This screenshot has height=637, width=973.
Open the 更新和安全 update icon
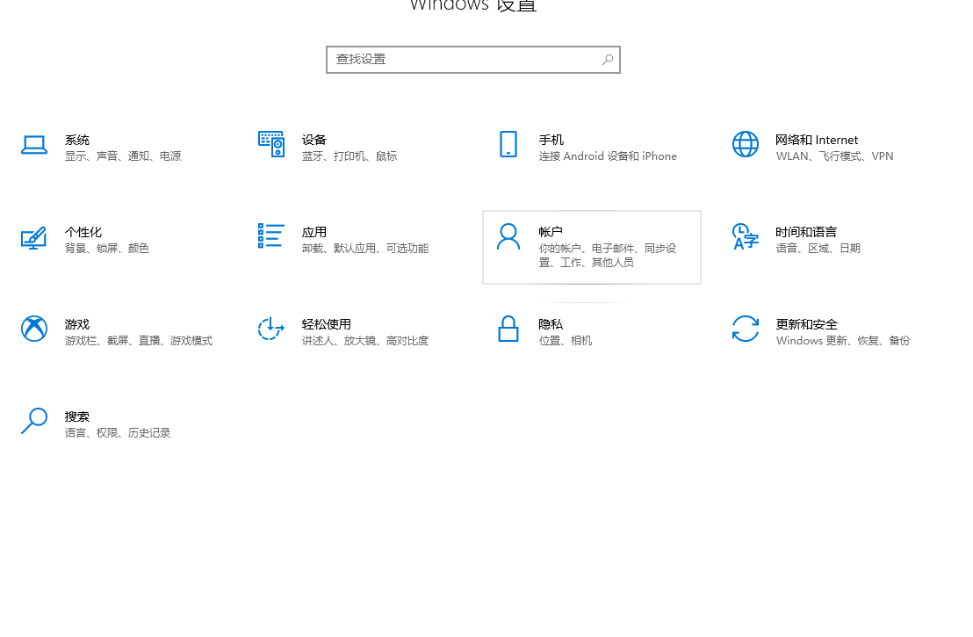pos(745,329)
